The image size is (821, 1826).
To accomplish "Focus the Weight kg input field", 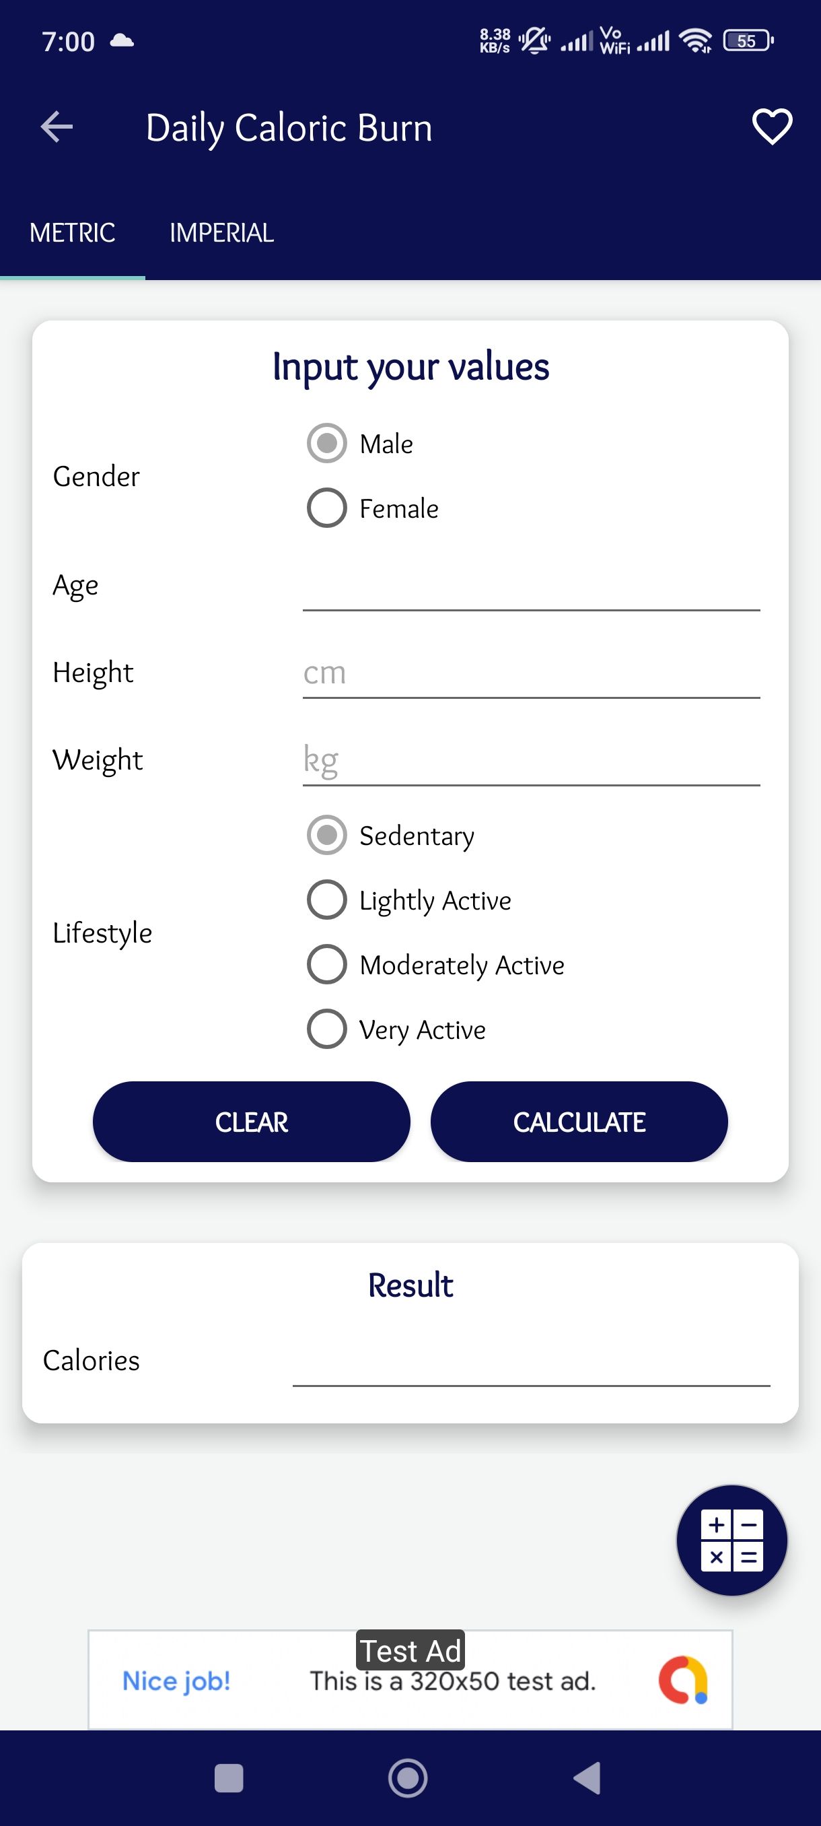I will pos(530,761).
